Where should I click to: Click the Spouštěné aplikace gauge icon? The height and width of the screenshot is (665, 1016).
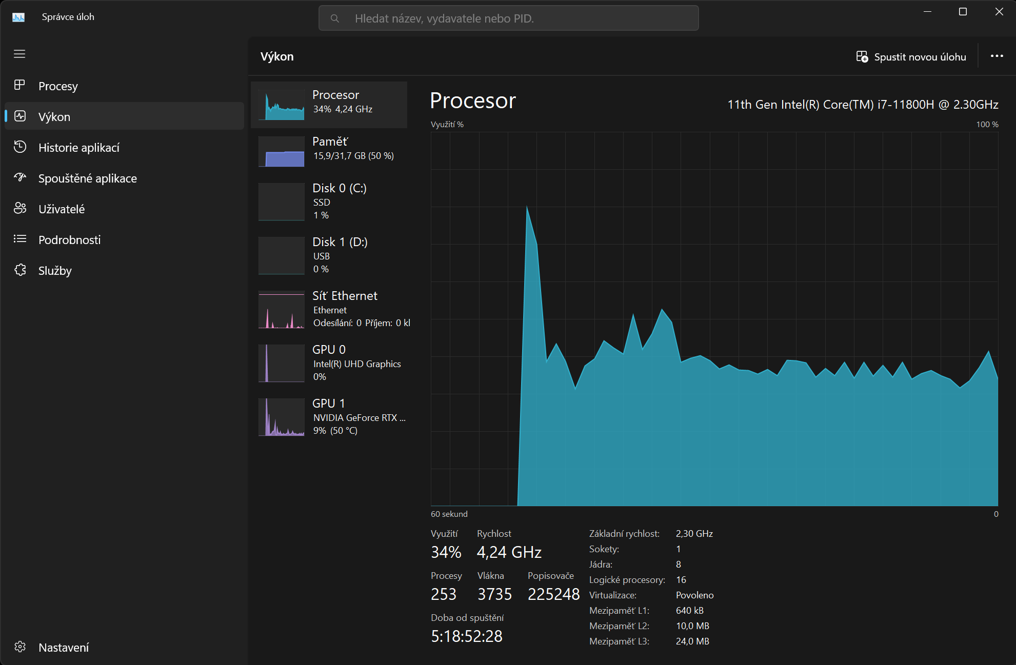point(19,177)
